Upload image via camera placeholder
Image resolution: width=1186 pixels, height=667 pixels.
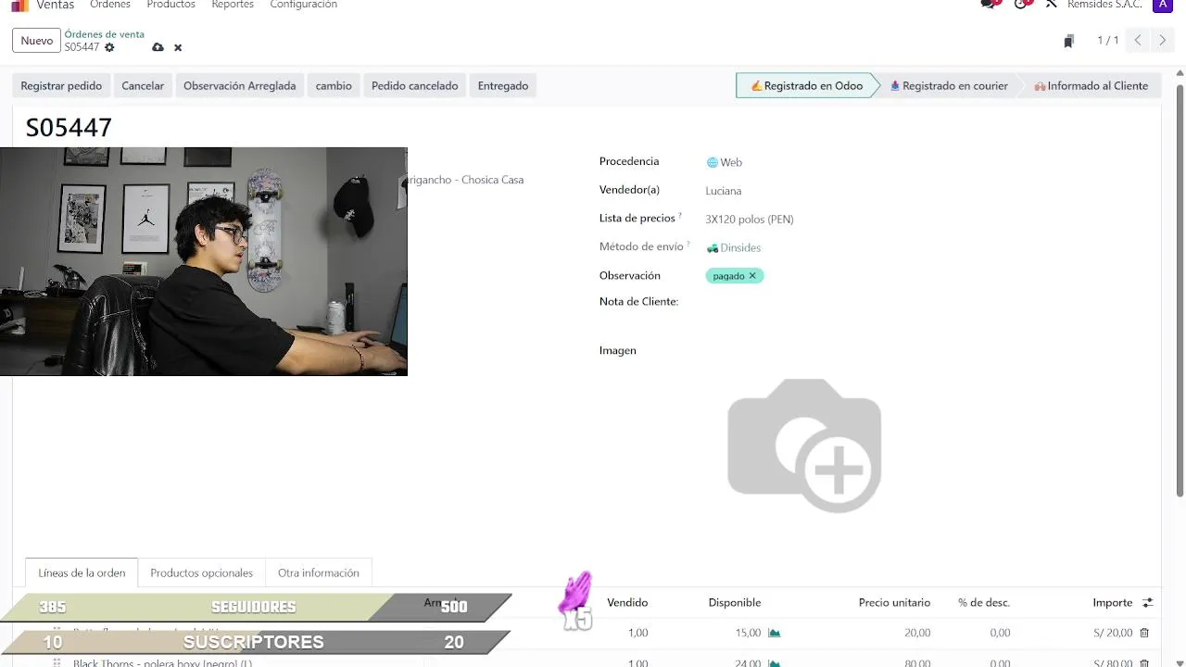tap(804, 445)
